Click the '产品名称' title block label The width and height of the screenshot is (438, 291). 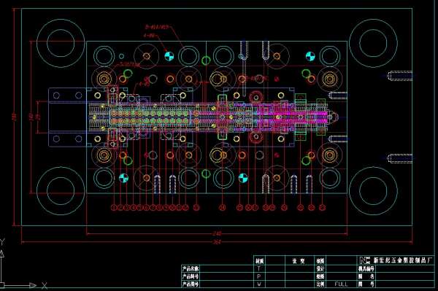point(191,268)
